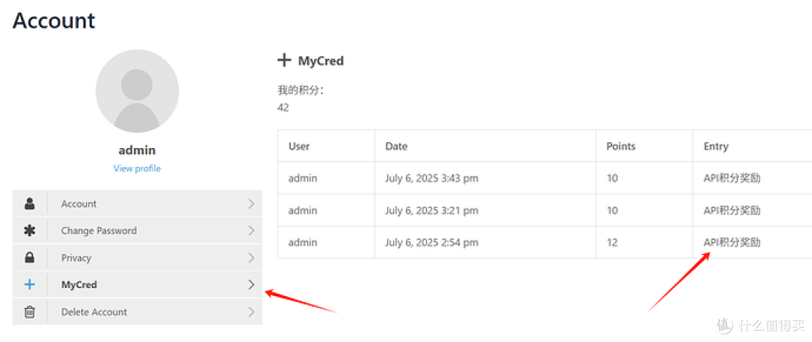The image size is (812, 342).
Task: Click the MyCred row chevron arrow
Action: pyautogui.click(x=251, y=285)
